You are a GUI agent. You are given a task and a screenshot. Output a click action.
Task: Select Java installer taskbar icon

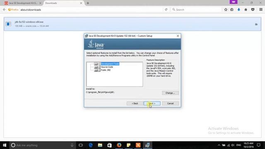coord(147,145)
